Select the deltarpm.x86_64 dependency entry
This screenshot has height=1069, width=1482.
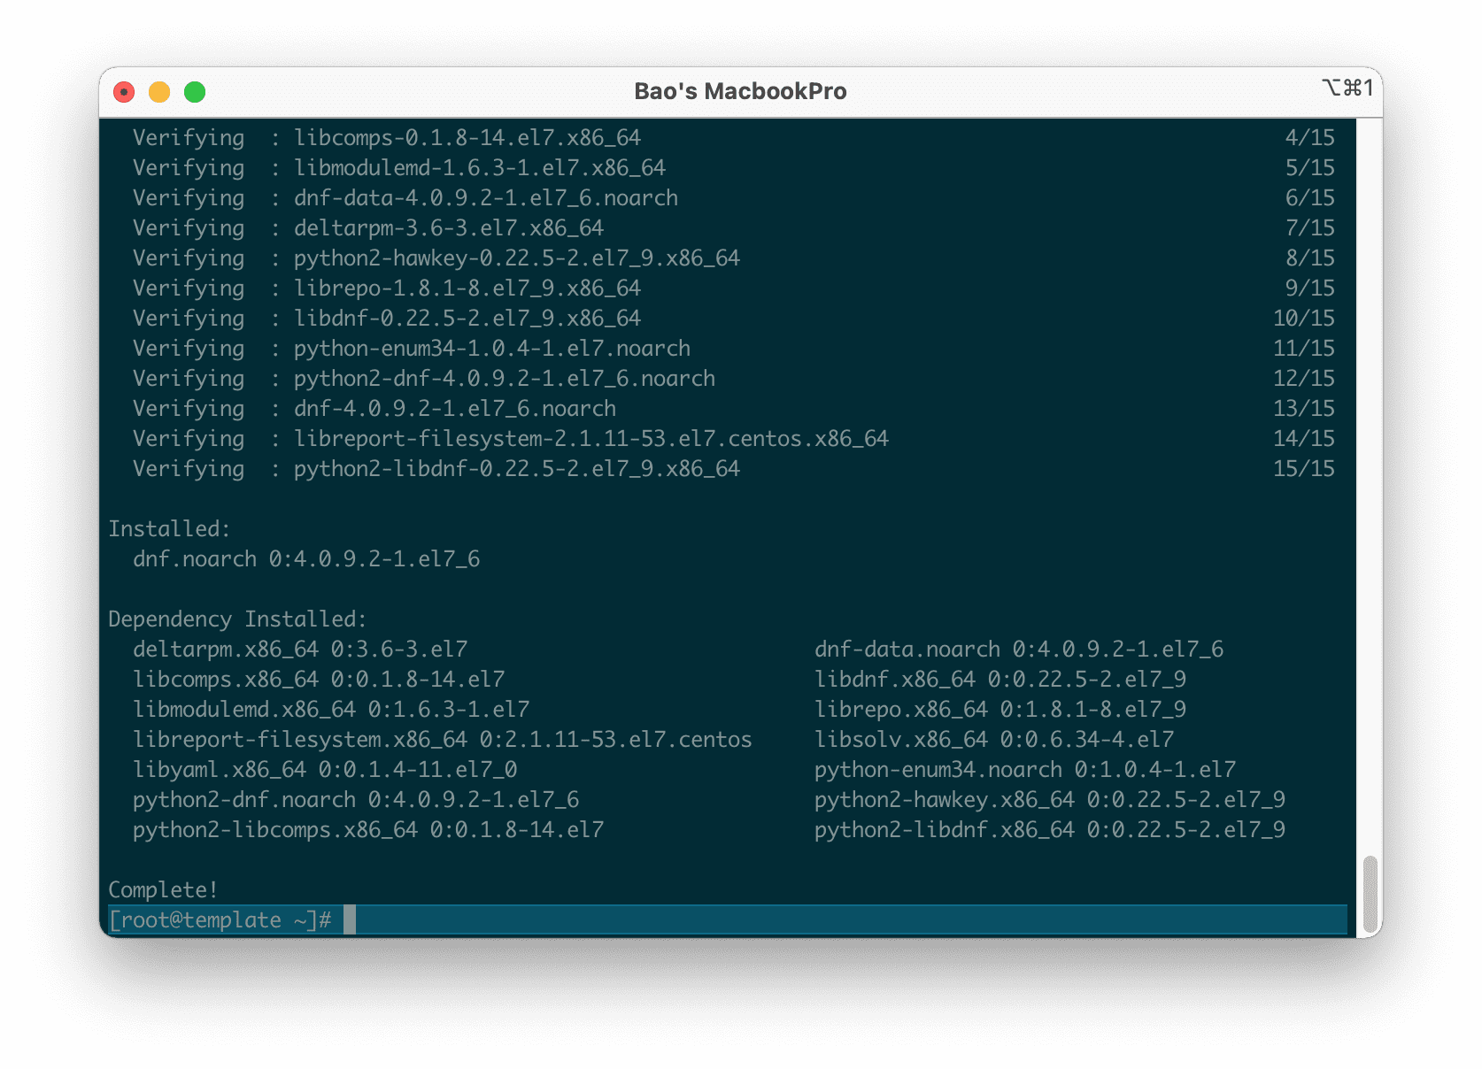(x=299, y=649)
